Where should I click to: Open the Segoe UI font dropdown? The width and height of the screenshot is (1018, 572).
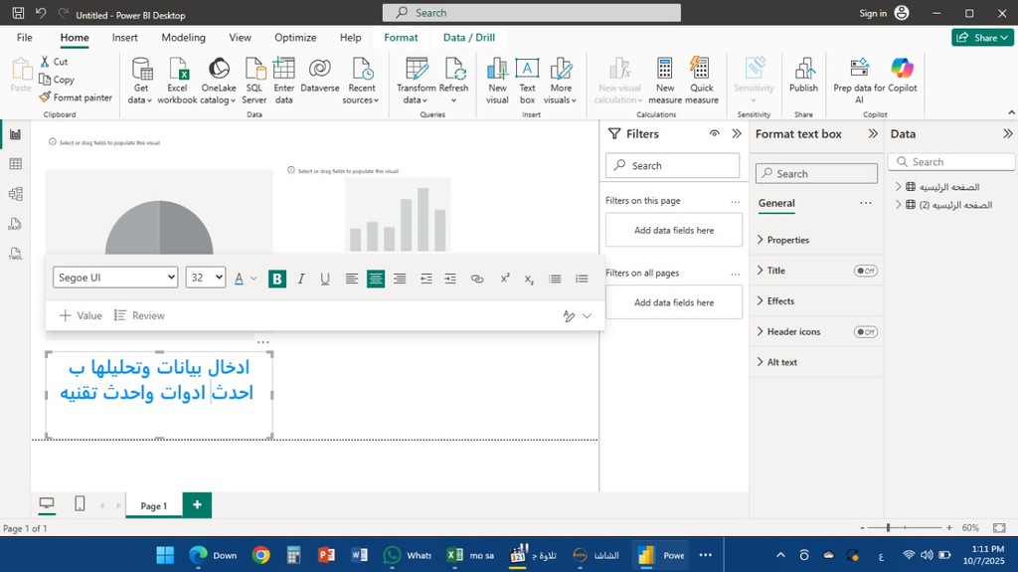click(115, 279)
